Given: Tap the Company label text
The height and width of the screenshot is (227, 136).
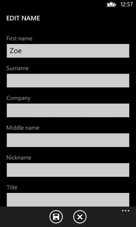Looking at the screenshot, I should [x=18, y=98].
